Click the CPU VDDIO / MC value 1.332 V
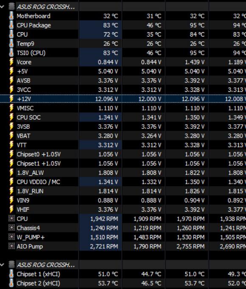This screenshot has width=246, height=289. 151,182
